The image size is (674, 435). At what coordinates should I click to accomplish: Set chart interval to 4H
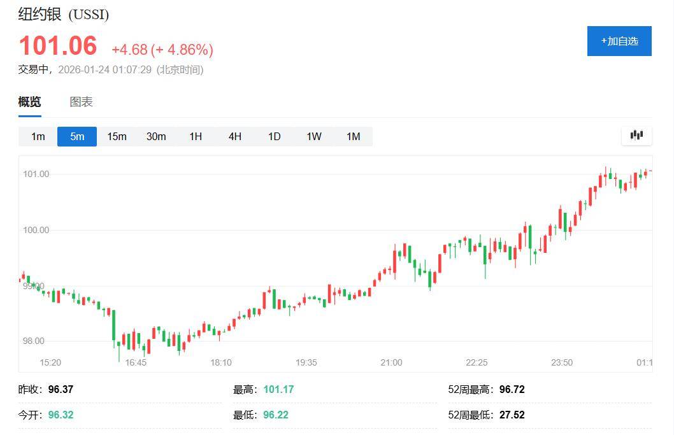pos(235,136)
